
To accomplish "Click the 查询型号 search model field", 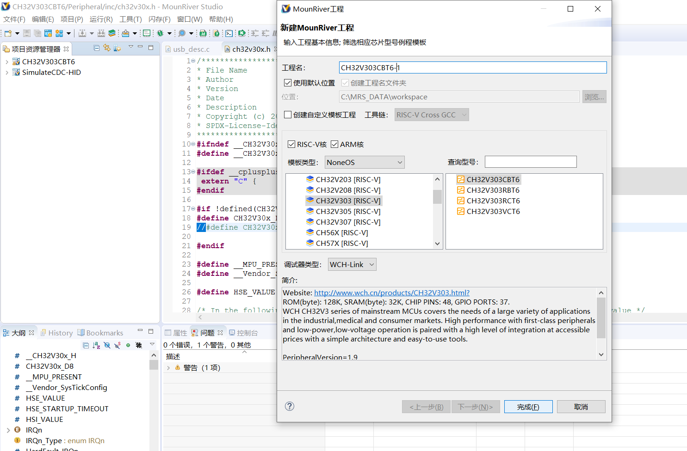I will [531, 162].
